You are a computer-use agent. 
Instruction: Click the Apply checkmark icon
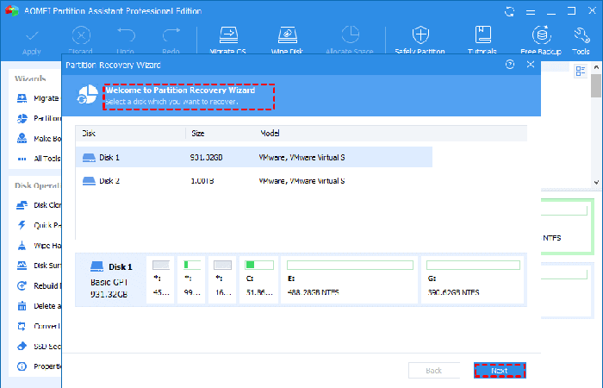(x=32, y=36)
